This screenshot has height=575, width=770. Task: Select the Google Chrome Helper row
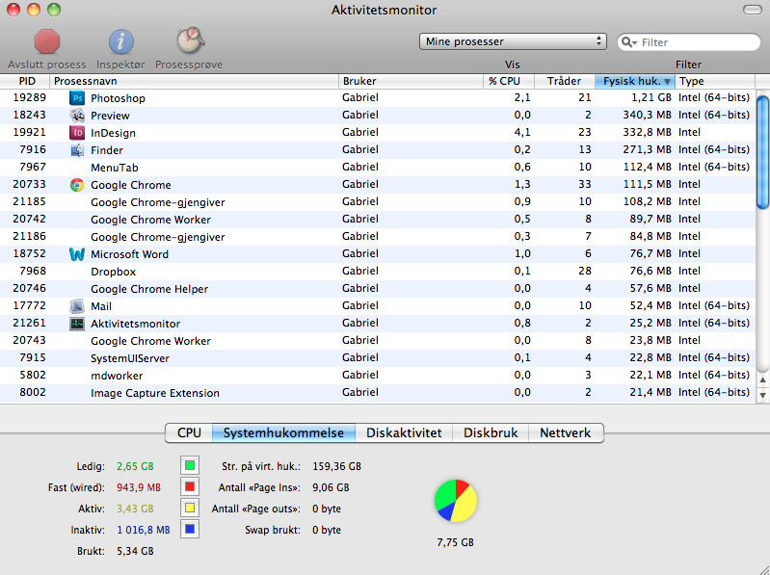point(378,289)
